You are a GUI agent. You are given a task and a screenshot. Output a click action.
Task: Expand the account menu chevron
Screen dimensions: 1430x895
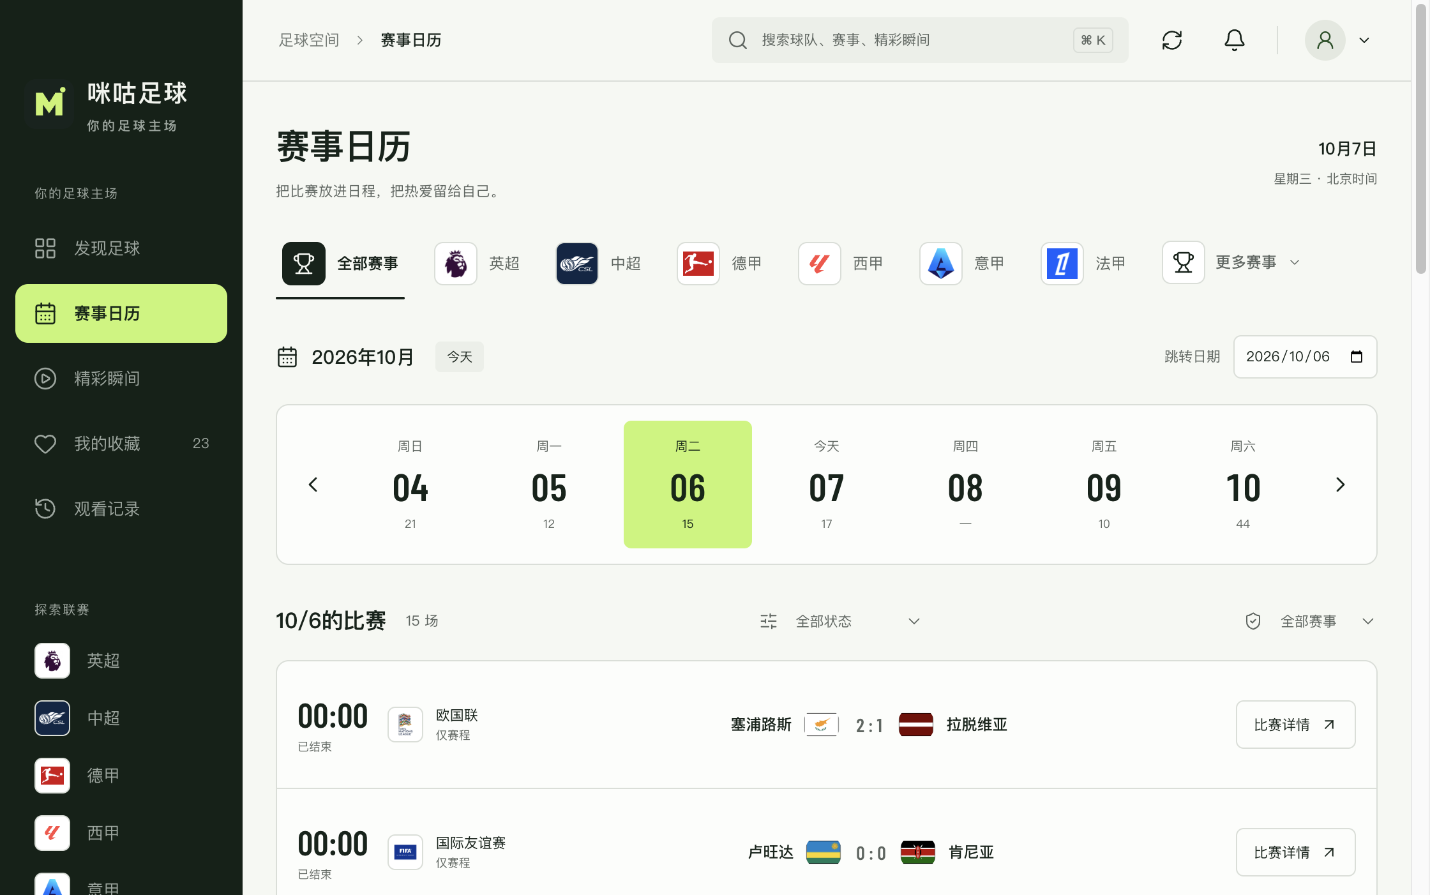[x=1364, y=40]
